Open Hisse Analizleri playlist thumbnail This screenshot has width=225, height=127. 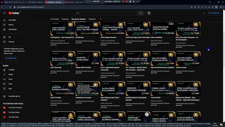[x=163, y=29]
